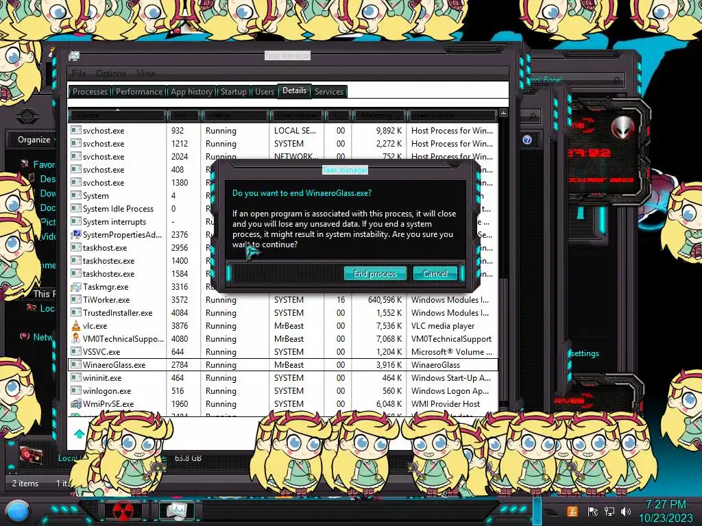Open the Organize dropdown in Explorer
Image resolution: width=702 pixels, height=526 pixels.
tap(36, 140)
